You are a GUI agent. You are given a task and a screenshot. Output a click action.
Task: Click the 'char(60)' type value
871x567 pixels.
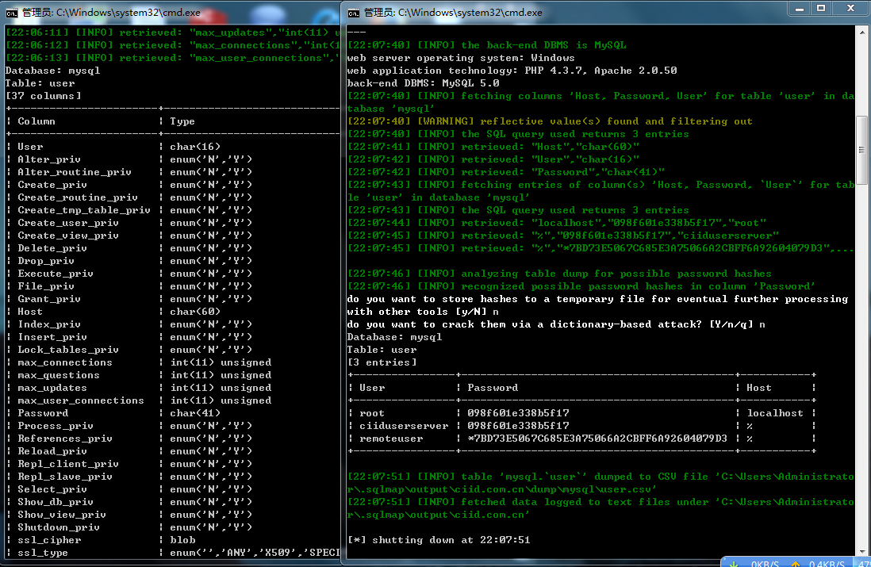tap(195, 312)
